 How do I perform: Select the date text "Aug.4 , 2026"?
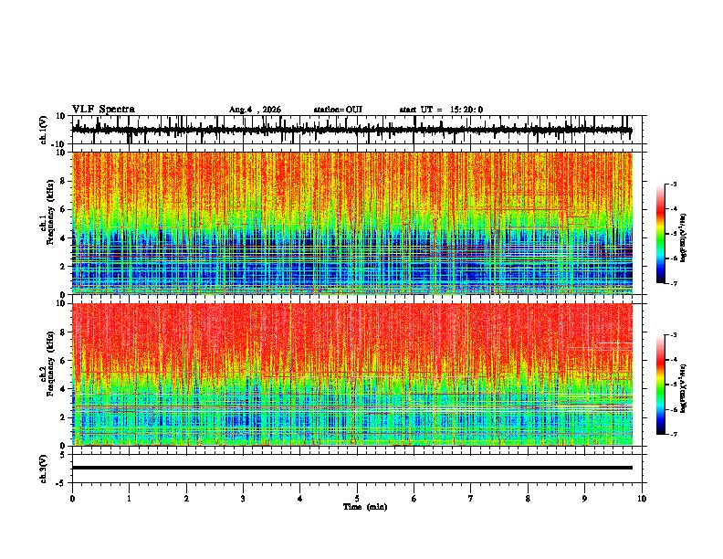[255, 110]
